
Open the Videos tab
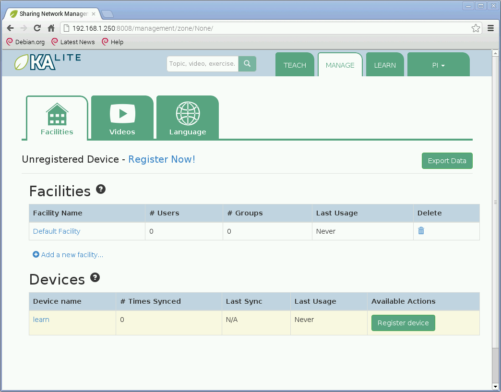(122, 118)
